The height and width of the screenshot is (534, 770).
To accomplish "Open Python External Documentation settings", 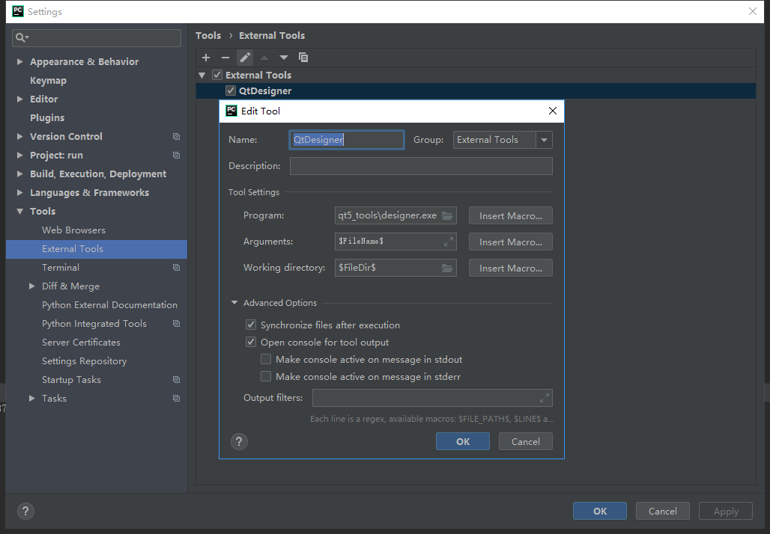I will (x=109, y=305).
